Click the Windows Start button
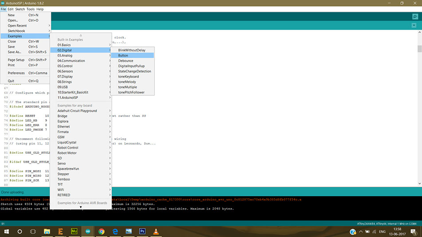The width and height of the screenshot is (422, 237). 7,231
